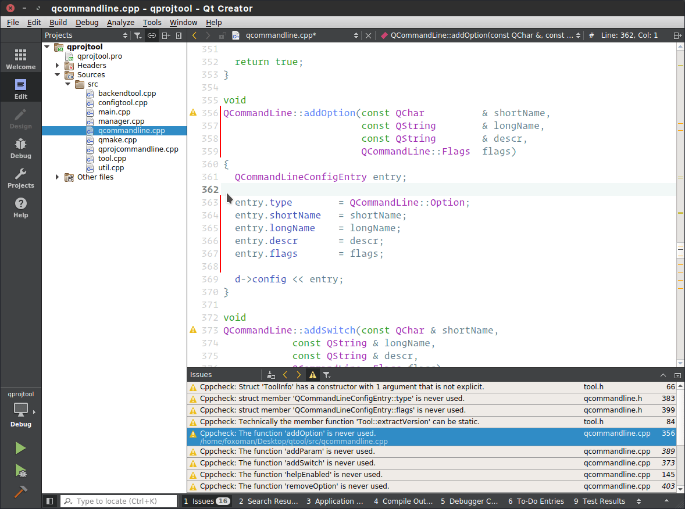Click the Run button (green play icon)
685x509 pixels.
pyautogui.click(x=20, y=448)
